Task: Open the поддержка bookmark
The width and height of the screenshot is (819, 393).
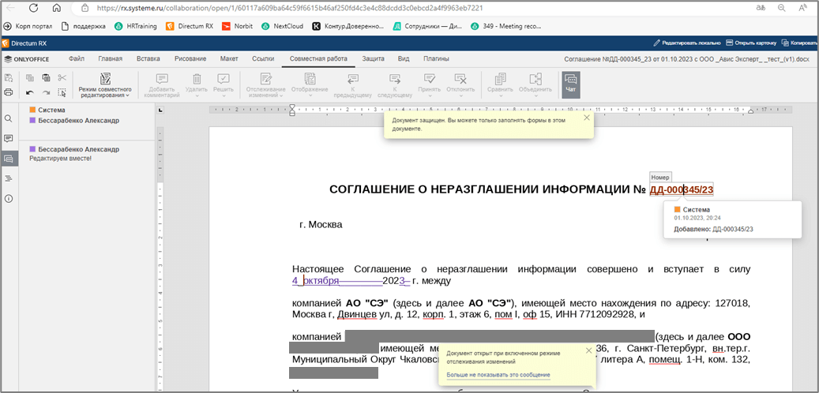Action: [84, 25]
